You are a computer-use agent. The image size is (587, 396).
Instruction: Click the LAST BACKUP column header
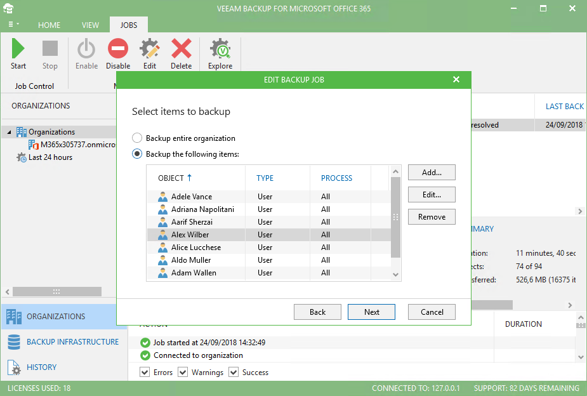(x=565, y=107)
